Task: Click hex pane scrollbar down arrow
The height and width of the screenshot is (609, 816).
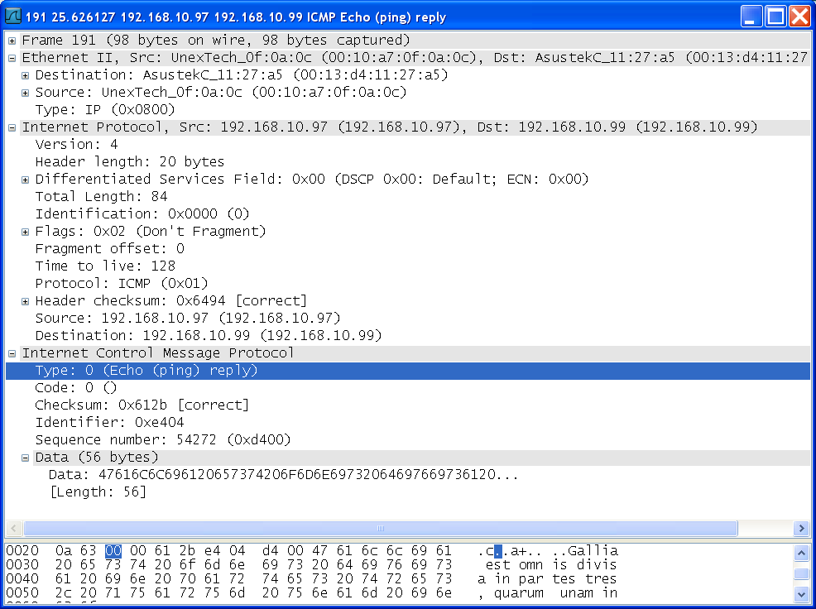Action: [x=801, y=592]
